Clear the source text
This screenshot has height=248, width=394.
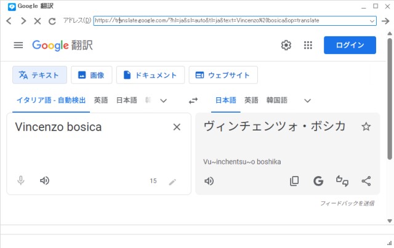(177, 127)
